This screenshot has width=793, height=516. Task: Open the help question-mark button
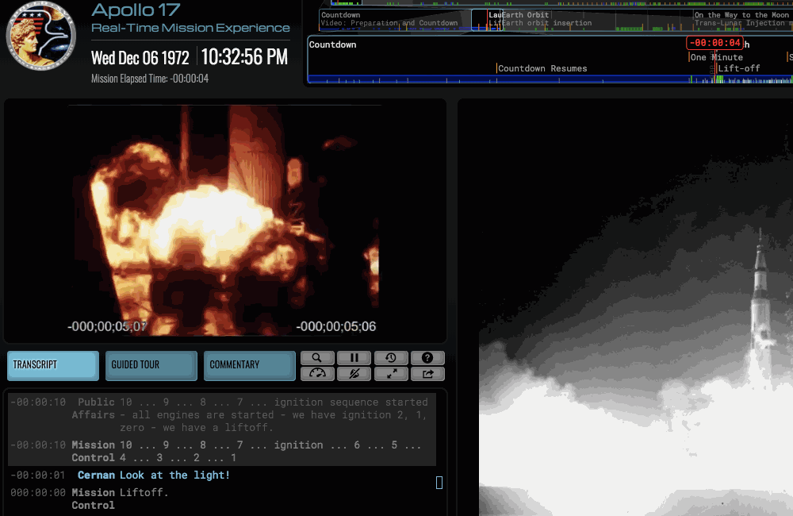point(427,357)
